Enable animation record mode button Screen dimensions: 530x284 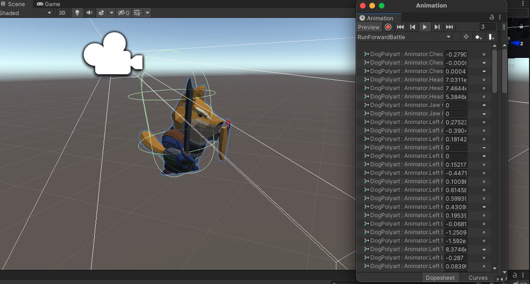click(388, 27)
